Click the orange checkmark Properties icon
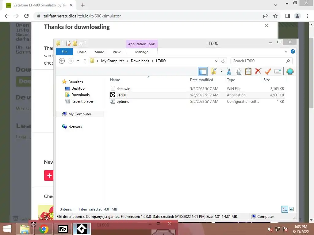Image resolution: width=314 pixels, height=235 pixels. point(268,71)
